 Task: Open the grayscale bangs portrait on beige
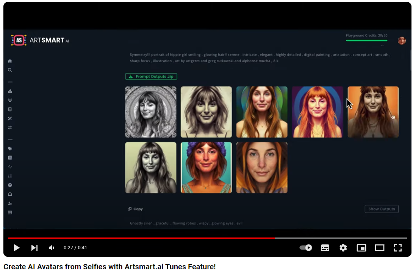coord(151,167)
